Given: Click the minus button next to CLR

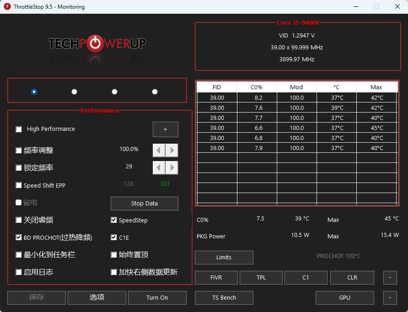Looking at the screenshot, I should (390, 278).
